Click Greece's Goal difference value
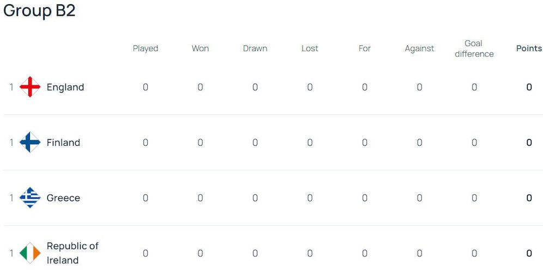Image resolution: width=543 pixels, height=271 pixels. pos(474,198)
